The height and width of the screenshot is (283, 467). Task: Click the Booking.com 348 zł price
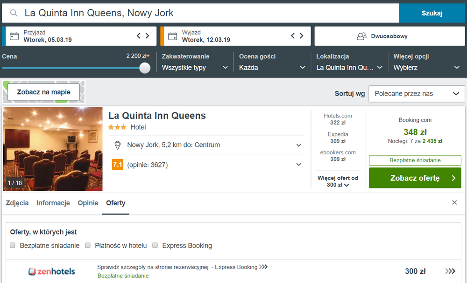[x=415, y=132]
